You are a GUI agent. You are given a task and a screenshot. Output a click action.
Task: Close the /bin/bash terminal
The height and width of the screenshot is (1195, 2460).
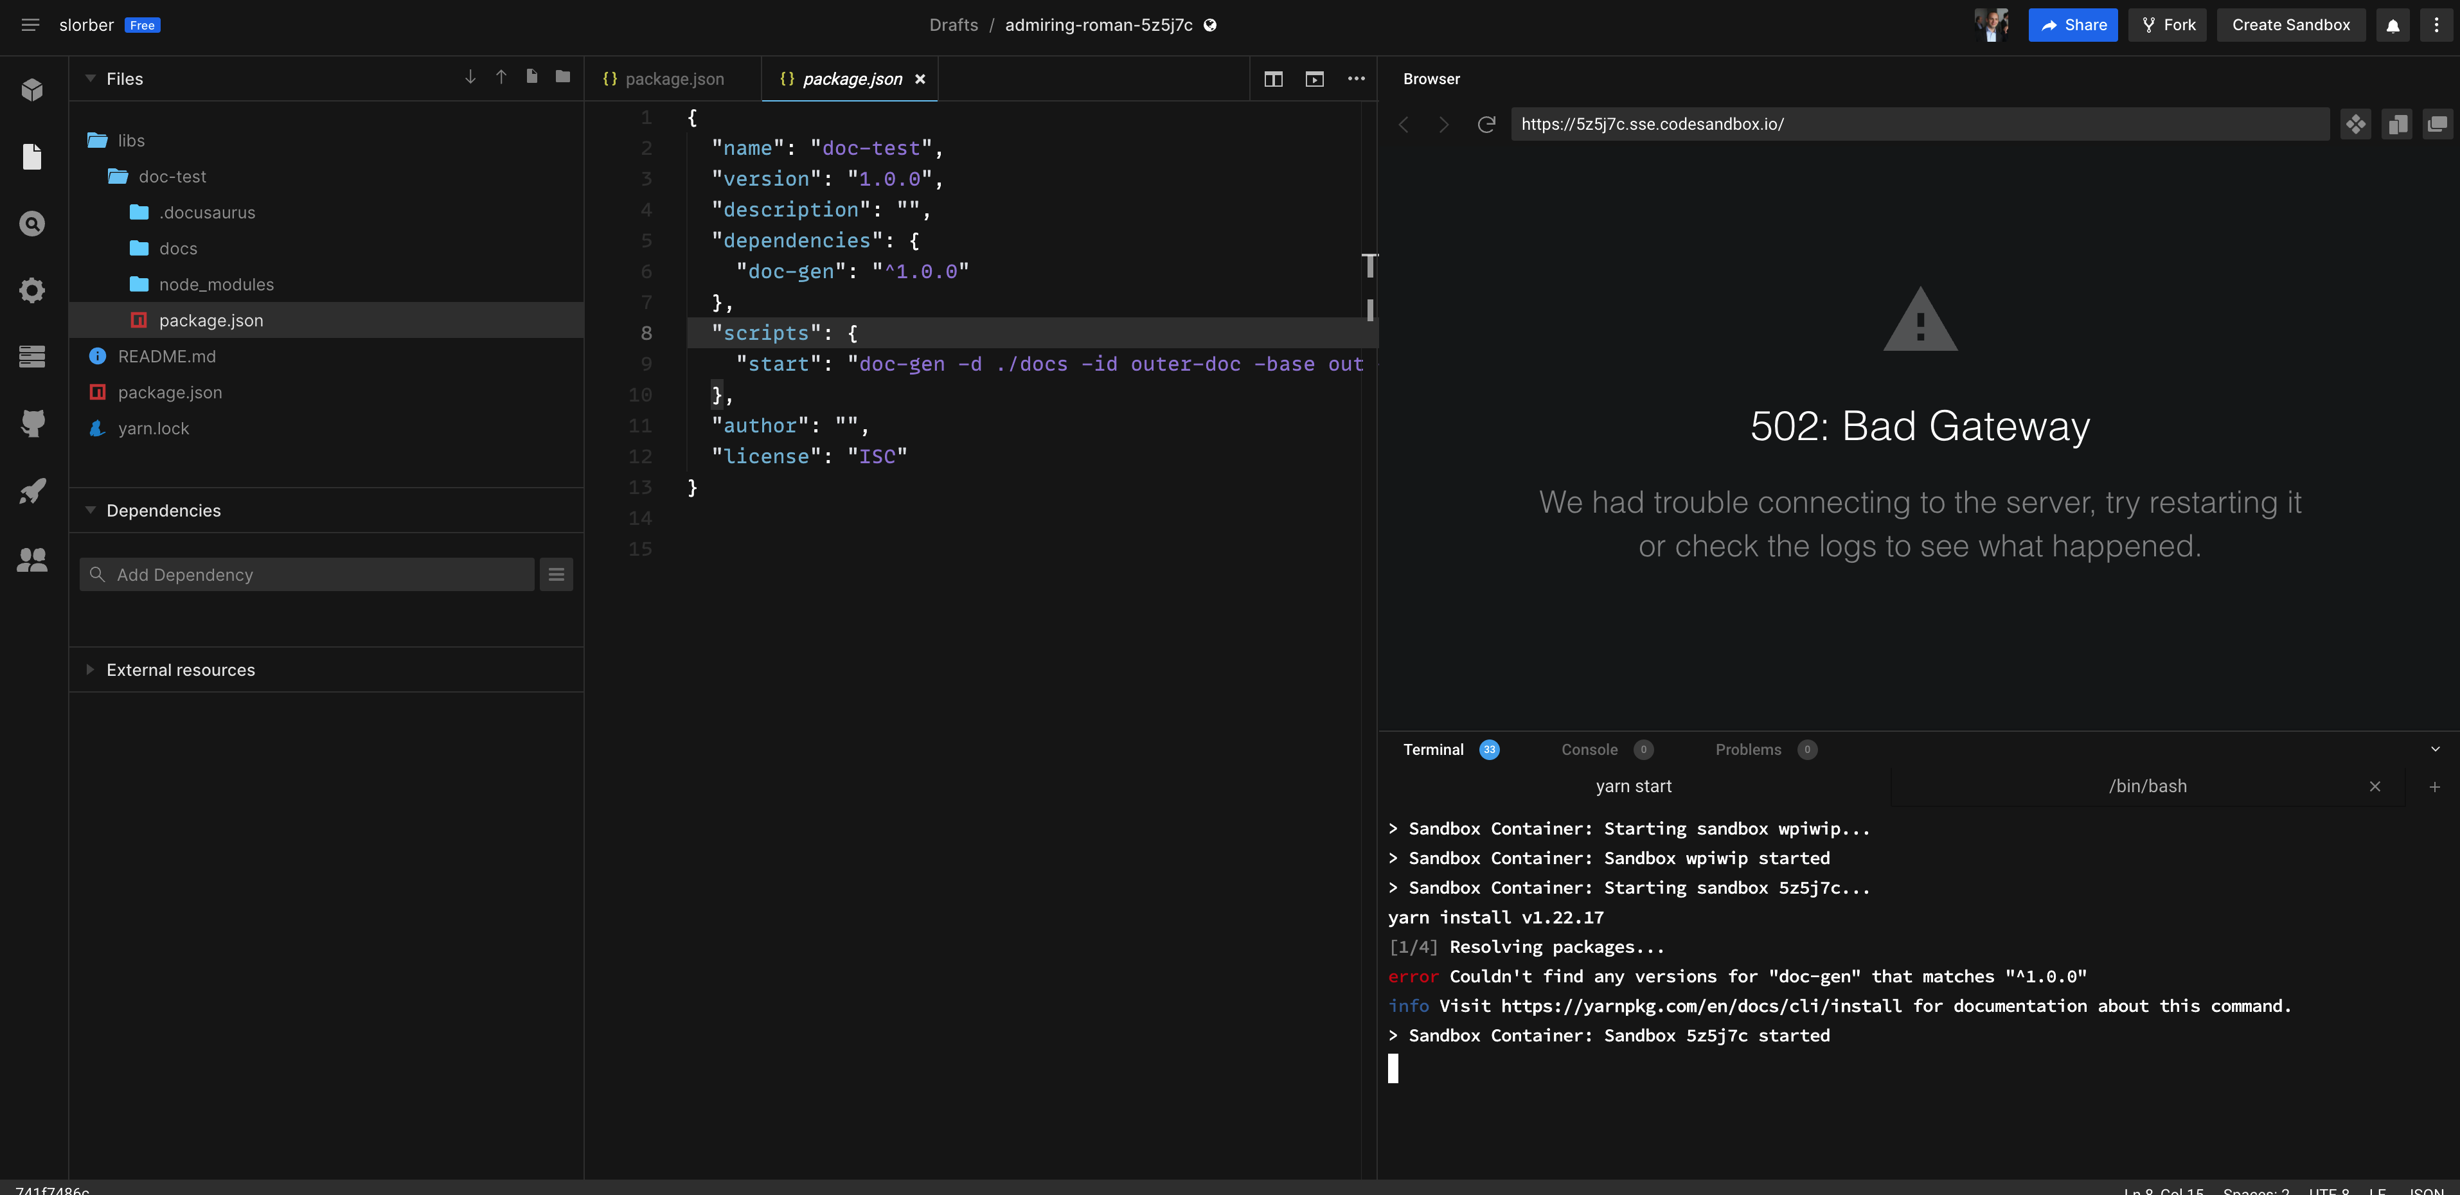click(x=2375, y=786)
